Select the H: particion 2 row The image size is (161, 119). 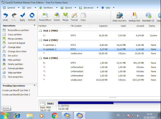[x=99, y=49]
